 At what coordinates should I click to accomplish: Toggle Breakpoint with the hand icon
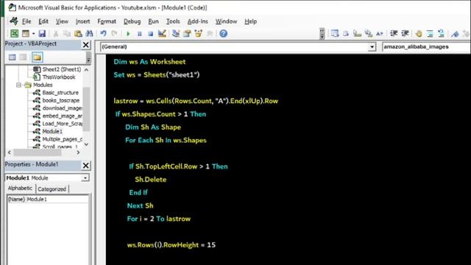pos(419,33)
